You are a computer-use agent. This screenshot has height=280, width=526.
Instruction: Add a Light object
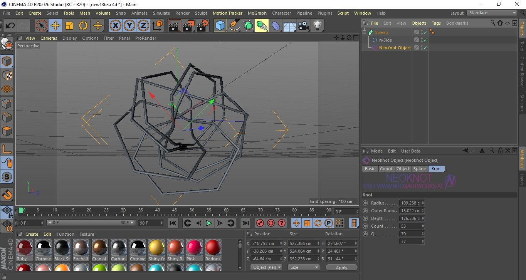pyautogui.click(x=317, y=26)
